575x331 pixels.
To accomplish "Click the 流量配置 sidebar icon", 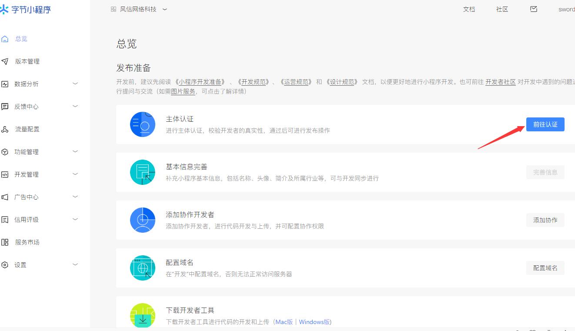I will [x=5, y=130].
